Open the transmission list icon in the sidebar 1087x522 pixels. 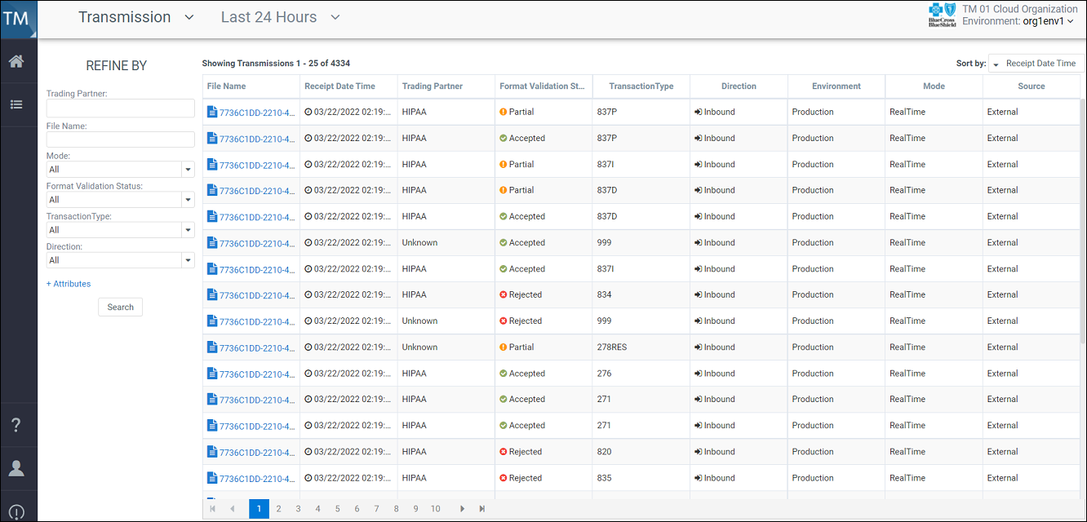[17, 104]
